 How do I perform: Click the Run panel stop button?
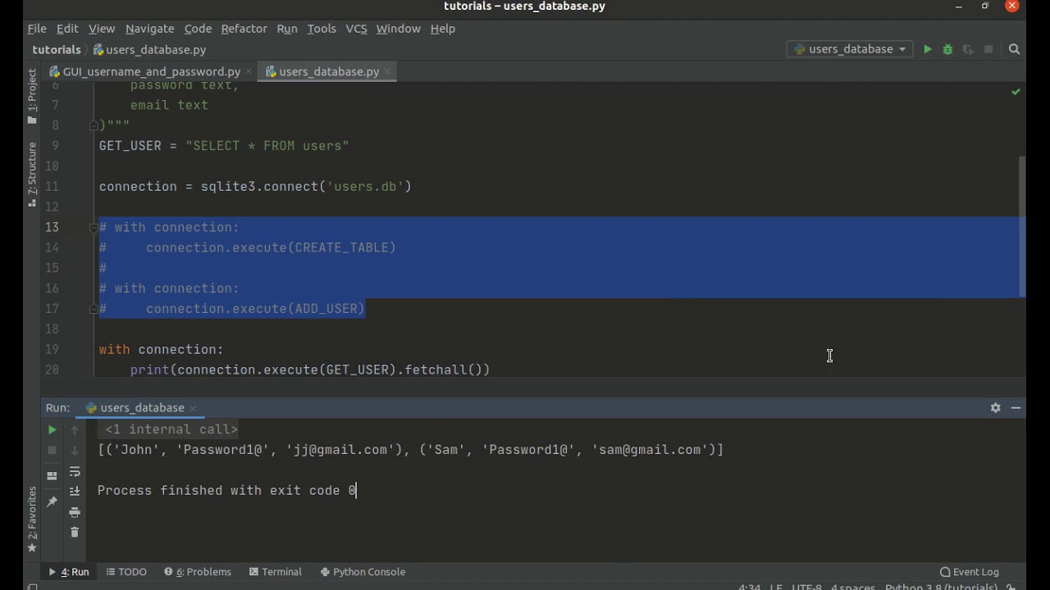point(52,450)
